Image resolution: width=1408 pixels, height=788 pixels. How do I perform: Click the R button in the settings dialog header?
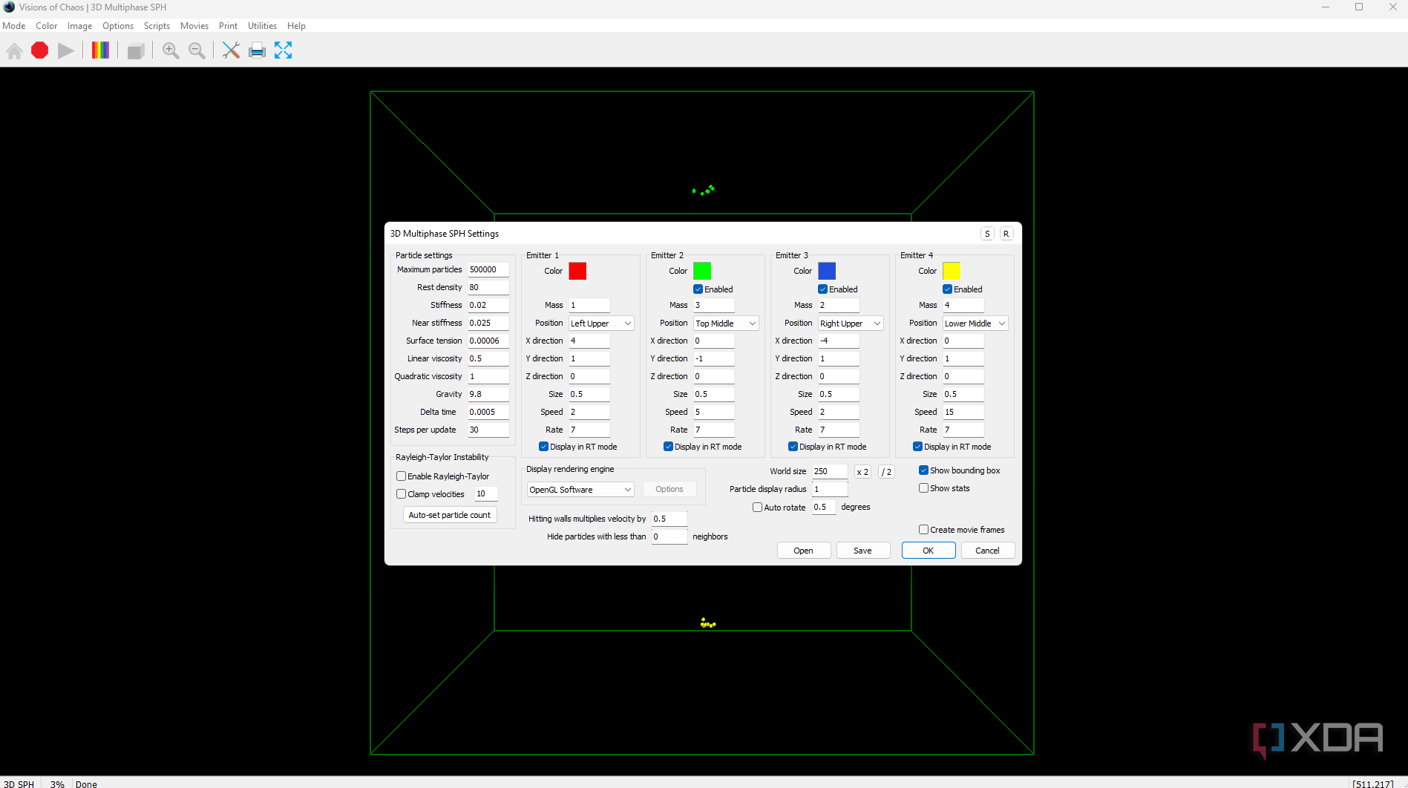point(1006,234)
